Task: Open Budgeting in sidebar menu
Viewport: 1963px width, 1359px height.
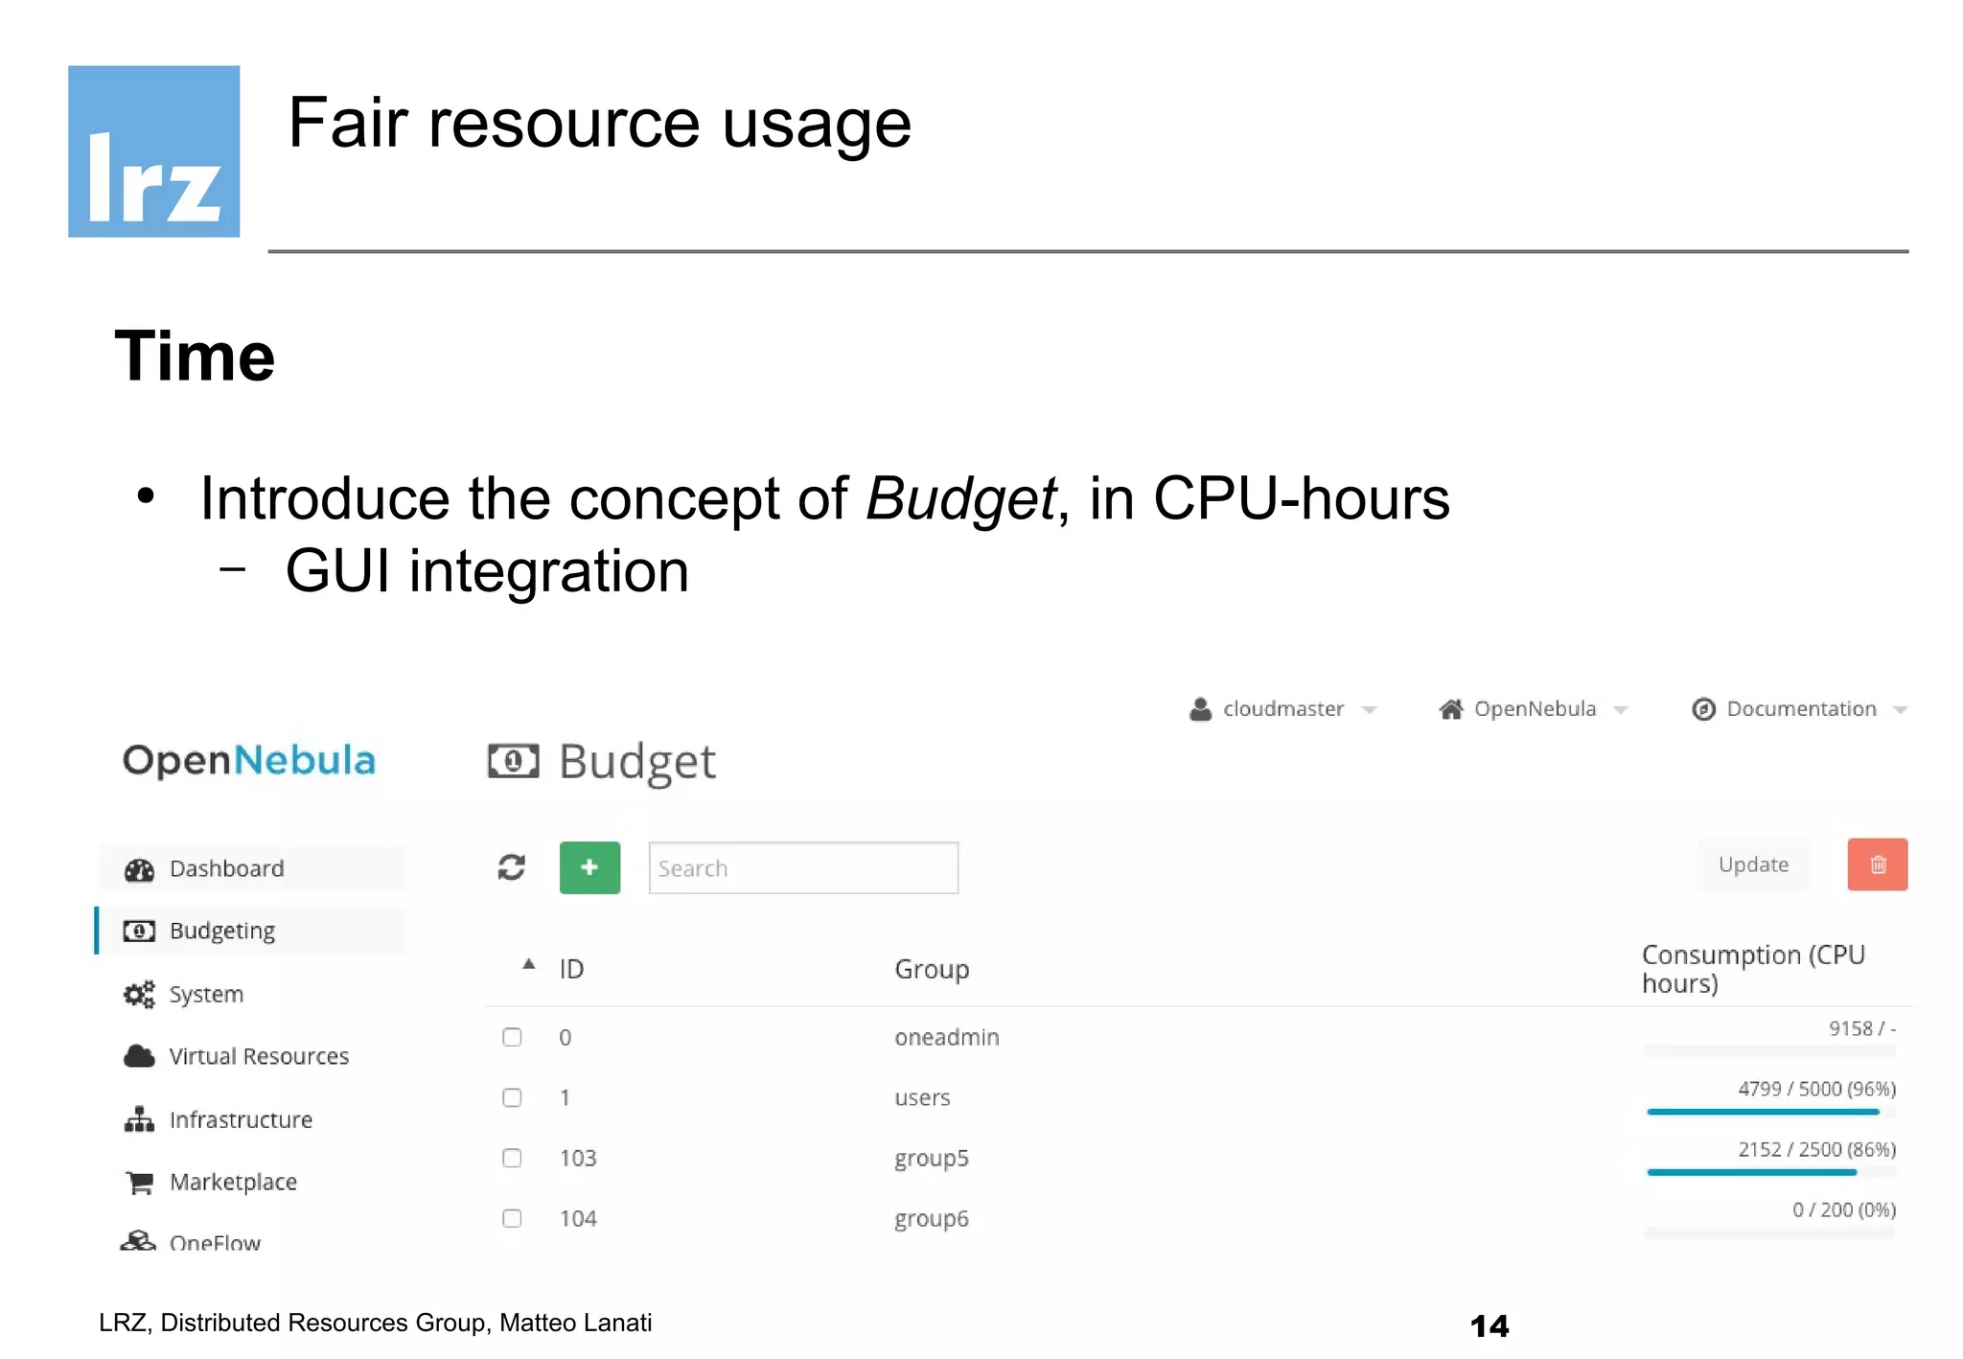Action: (x=253, y=932)
